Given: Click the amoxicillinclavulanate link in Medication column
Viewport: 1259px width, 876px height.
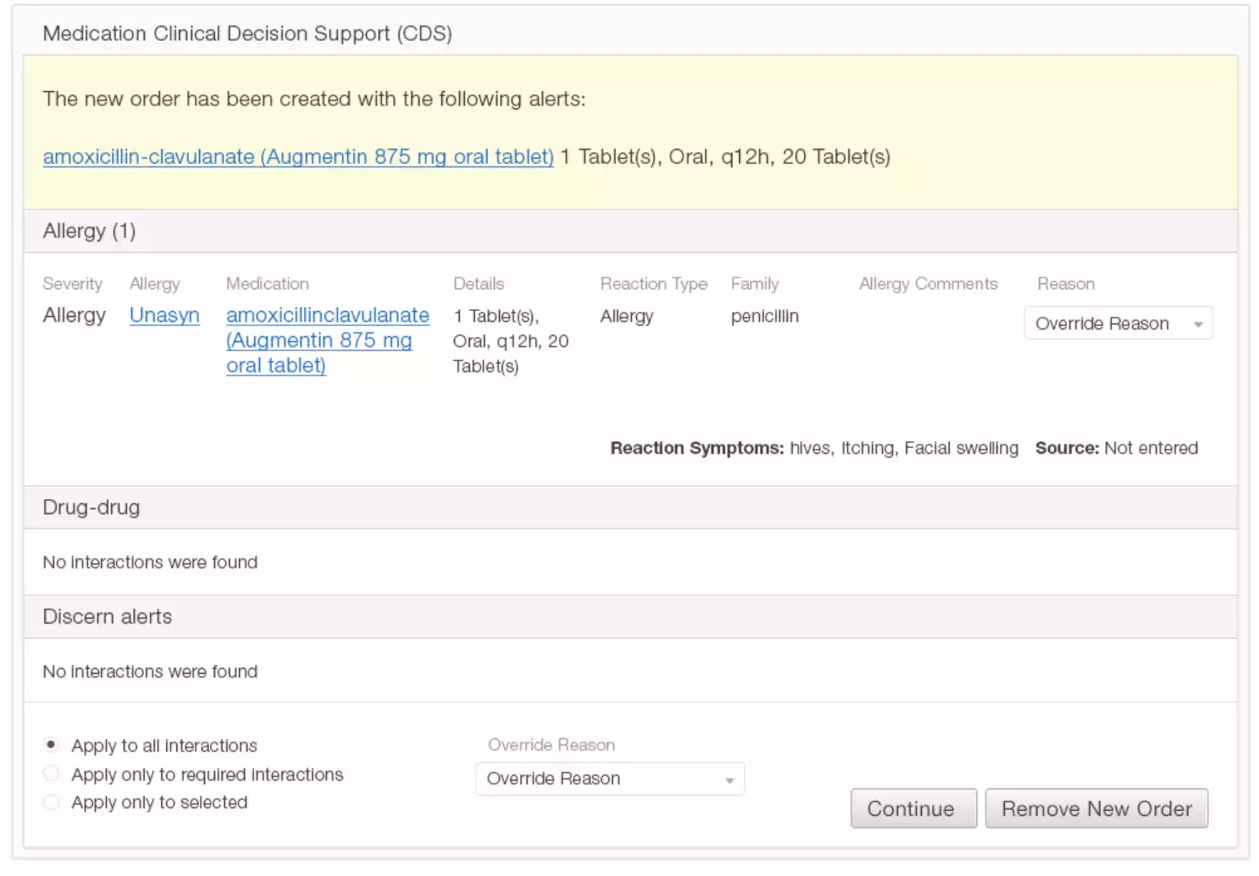Looking at the screenshot, I should pyautogui.click(x=328, y=315).
